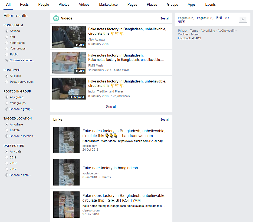Click the plus icon beside Choose a location
Screen dimensions: 253x222
(7, 136)
